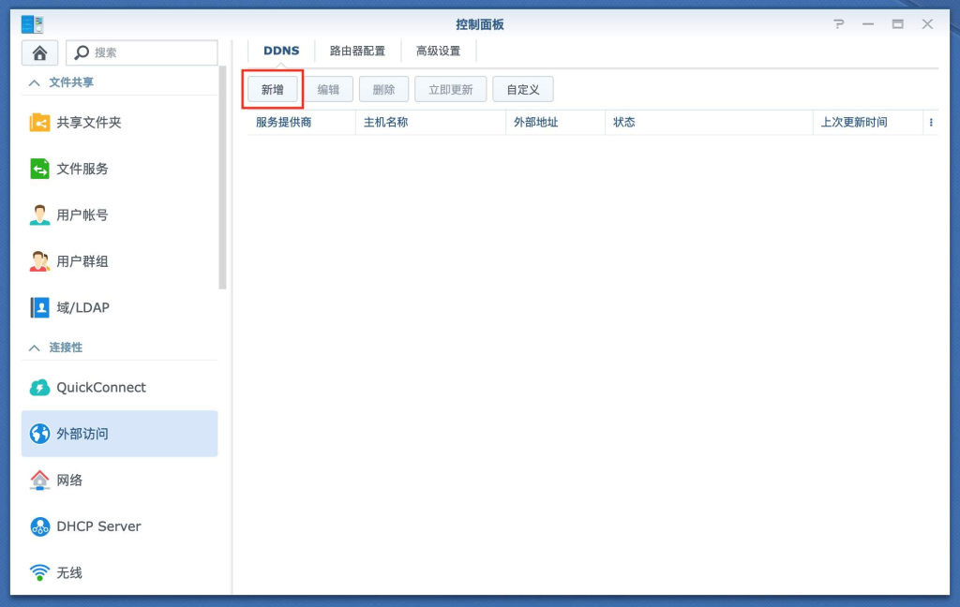Select DHCP Server in sidebar
This screenshot has height=607, width=960.
[x=97, y=526]
